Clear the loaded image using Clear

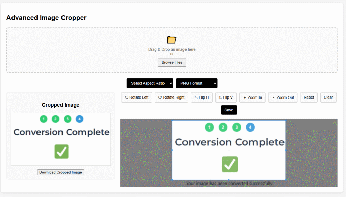click(328, 97)
